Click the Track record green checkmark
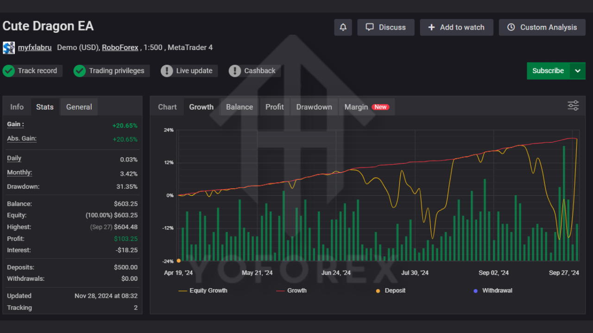593x333 pixels. point(9,71)
